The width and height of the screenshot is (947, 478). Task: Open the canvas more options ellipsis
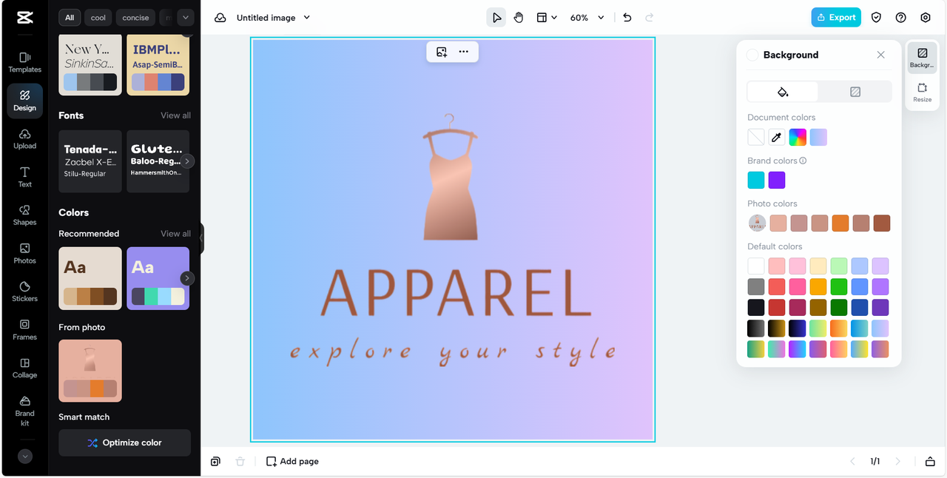[463, 52]
